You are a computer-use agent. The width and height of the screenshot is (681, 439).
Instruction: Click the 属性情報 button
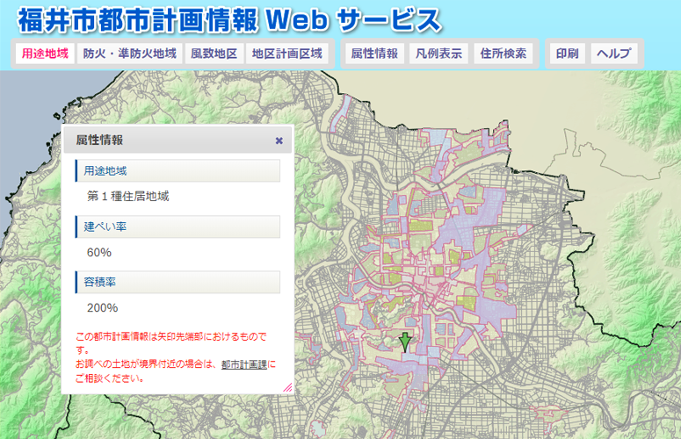coord(374,54)
